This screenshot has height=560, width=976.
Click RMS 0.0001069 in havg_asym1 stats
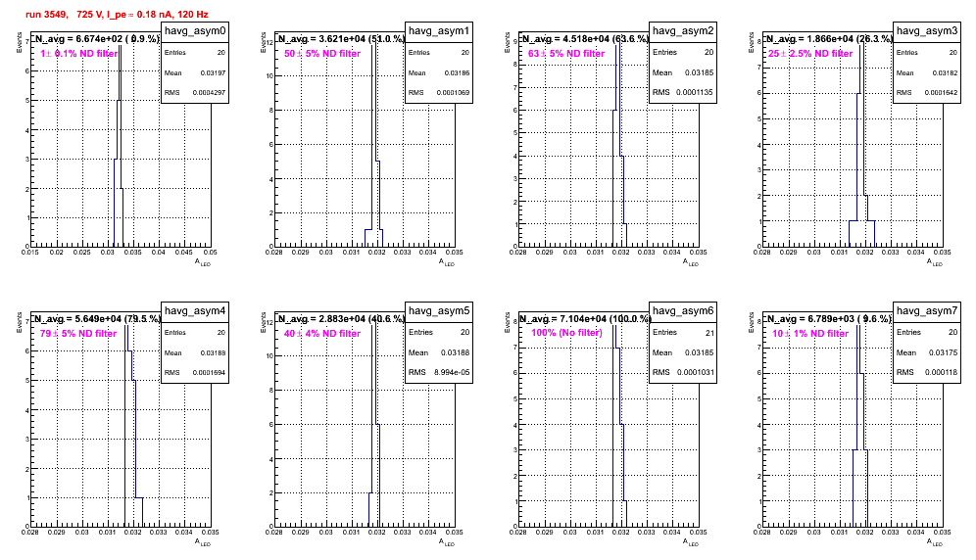[439, 93]
